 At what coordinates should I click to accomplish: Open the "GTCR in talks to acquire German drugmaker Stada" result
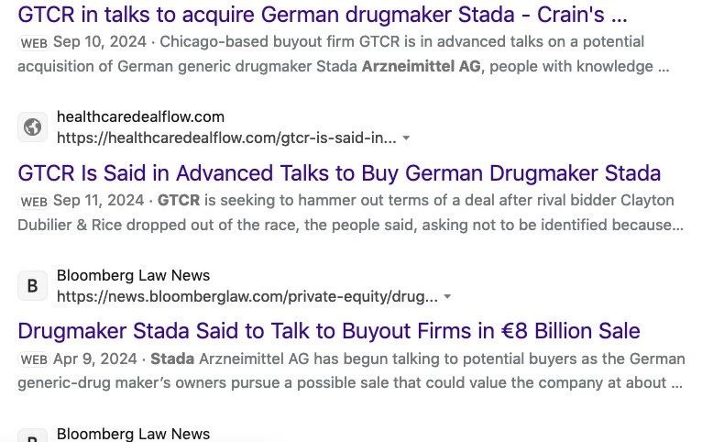[x=323, y=15]
